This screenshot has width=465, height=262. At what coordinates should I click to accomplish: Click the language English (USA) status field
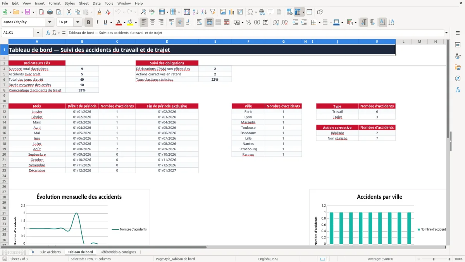point(268,259)
